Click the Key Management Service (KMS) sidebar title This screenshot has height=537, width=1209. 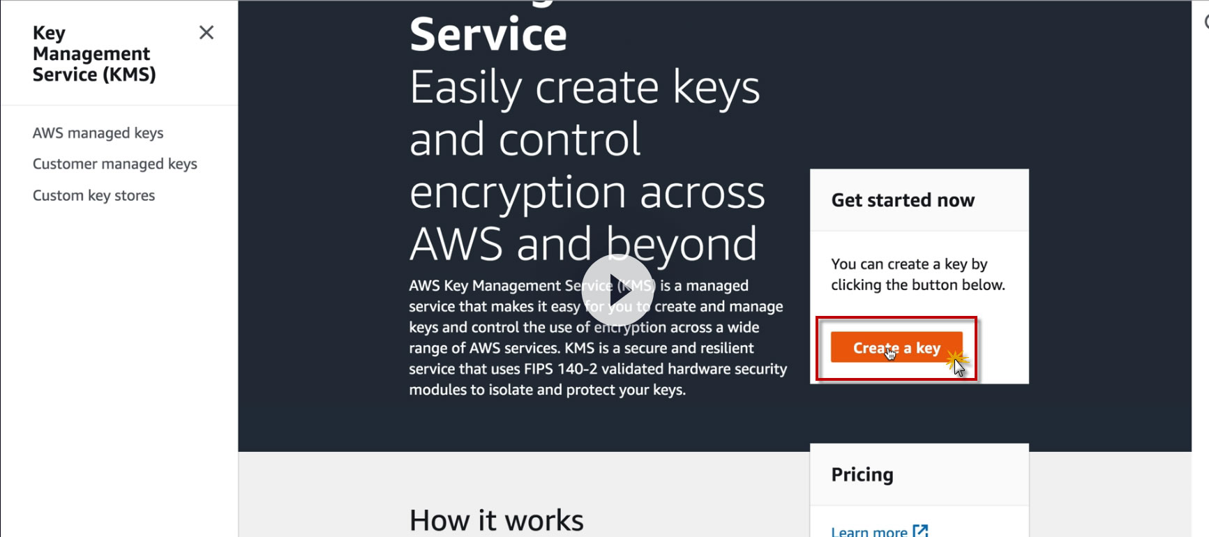tap(93, 54)
